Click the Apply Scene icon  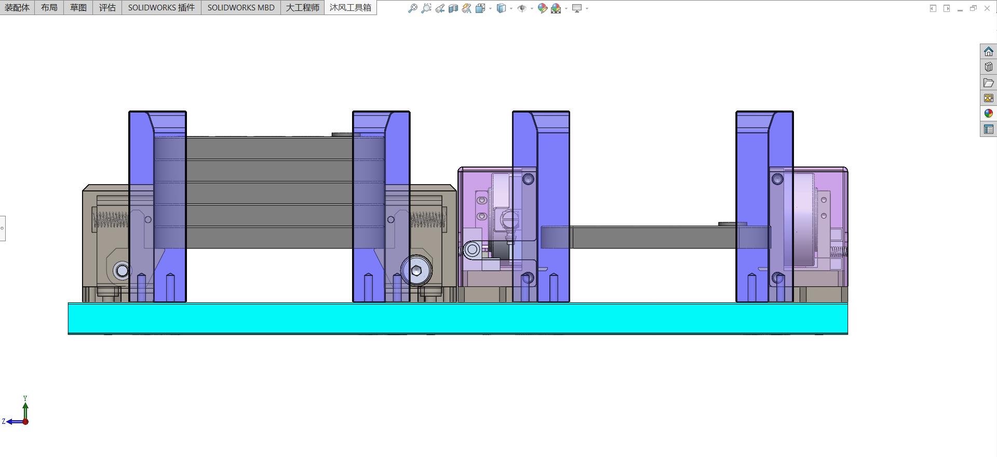(556, 8)
